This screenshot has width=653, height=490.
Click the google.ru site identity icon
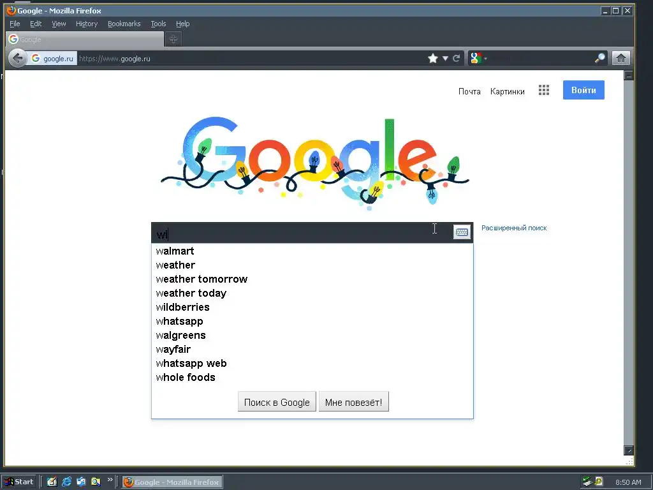52,58
